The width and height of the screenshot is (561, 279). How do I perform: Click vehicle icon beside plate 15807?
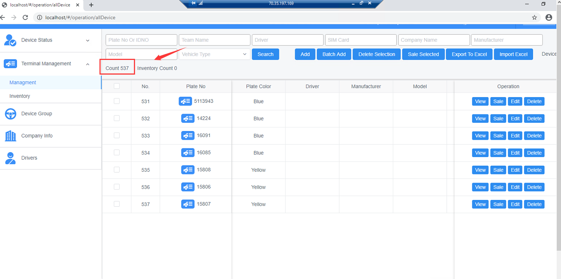point(188,204)
